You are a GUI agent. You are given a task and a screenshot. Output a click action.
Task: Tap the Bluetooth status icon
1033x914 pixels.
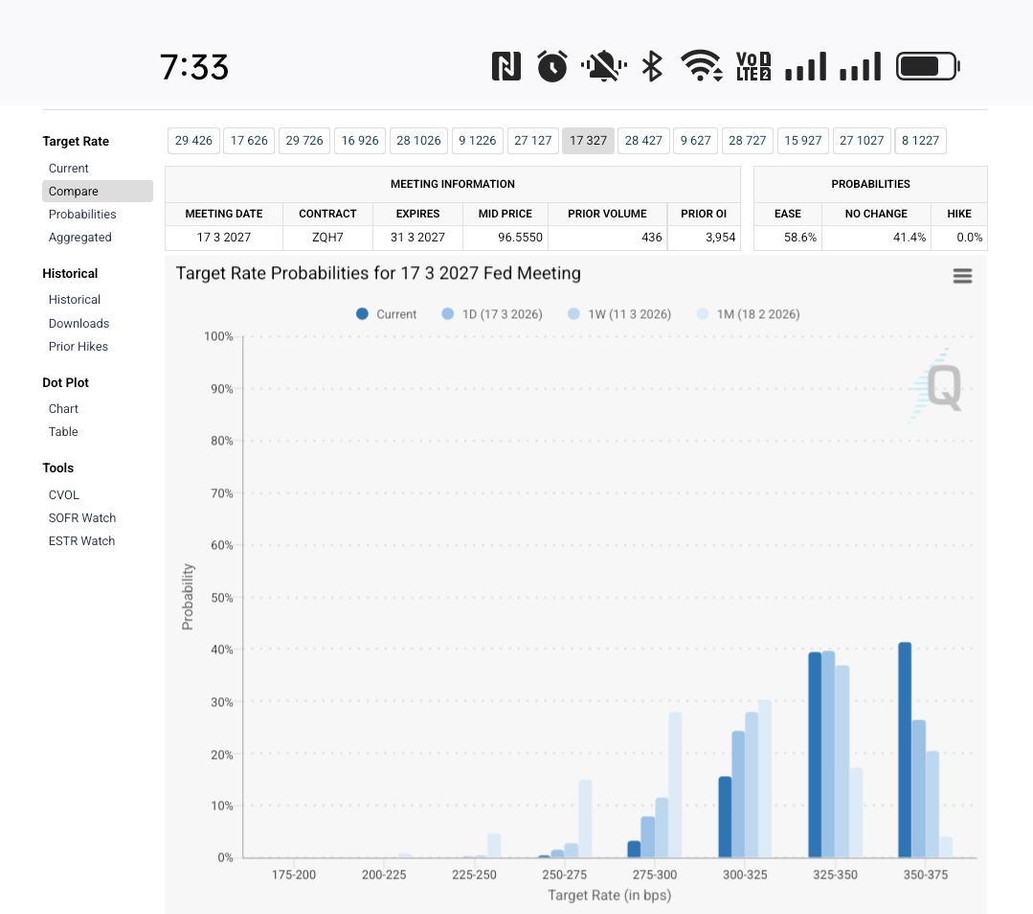tap(652, 66)
